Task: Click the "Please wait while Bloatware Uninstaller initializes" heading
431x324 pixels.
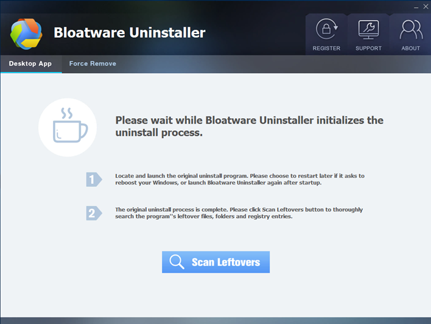Action: (x=250, y=126)
